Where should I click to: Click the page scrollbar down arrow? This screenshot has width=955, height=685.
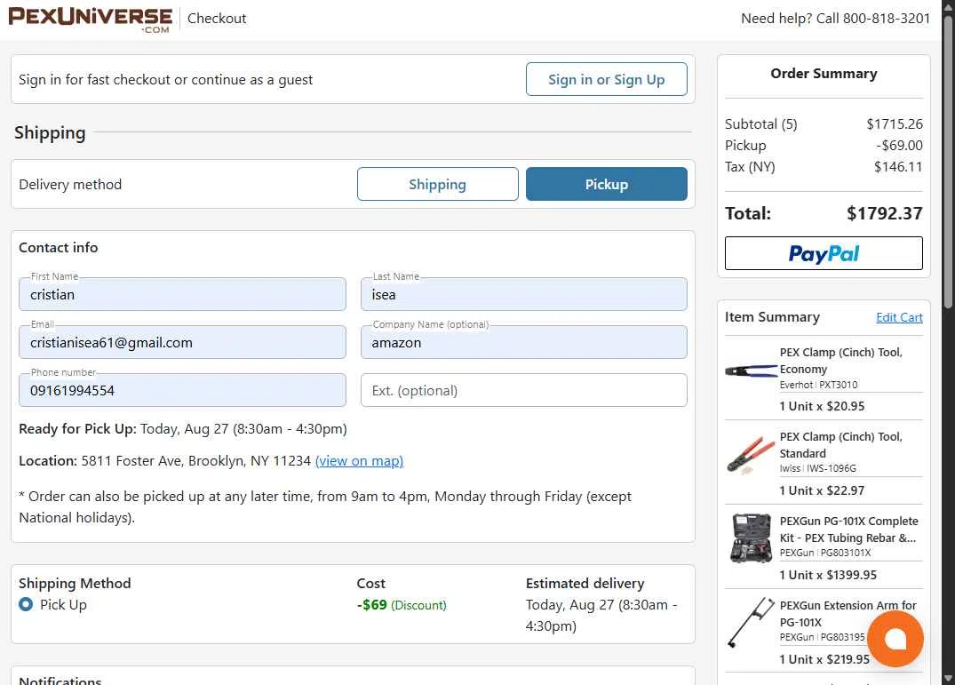(x=948, y=679)
